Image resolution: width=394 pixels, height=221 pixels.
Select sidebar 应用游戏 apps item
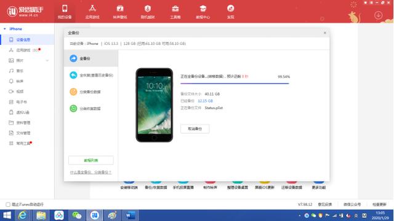click(x=27, y=50)
